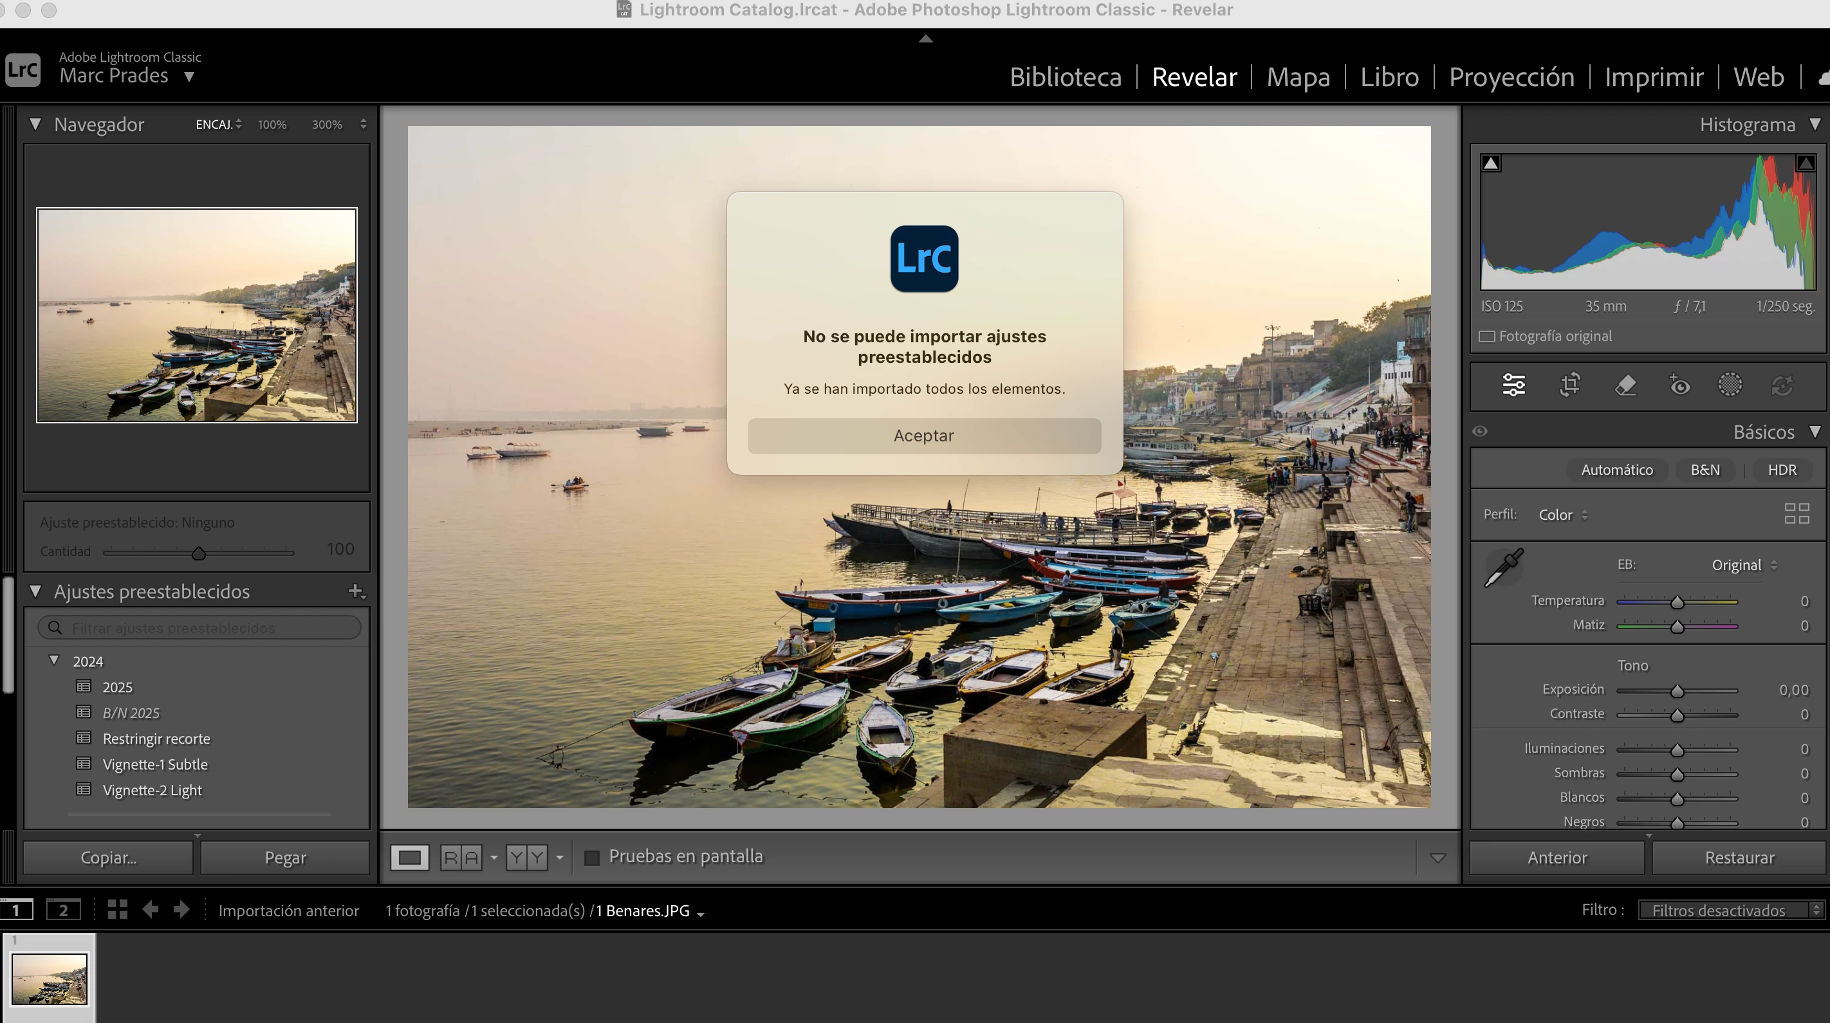
Task: Switch to the Biblioteca module
Action: coord(1065,77)
